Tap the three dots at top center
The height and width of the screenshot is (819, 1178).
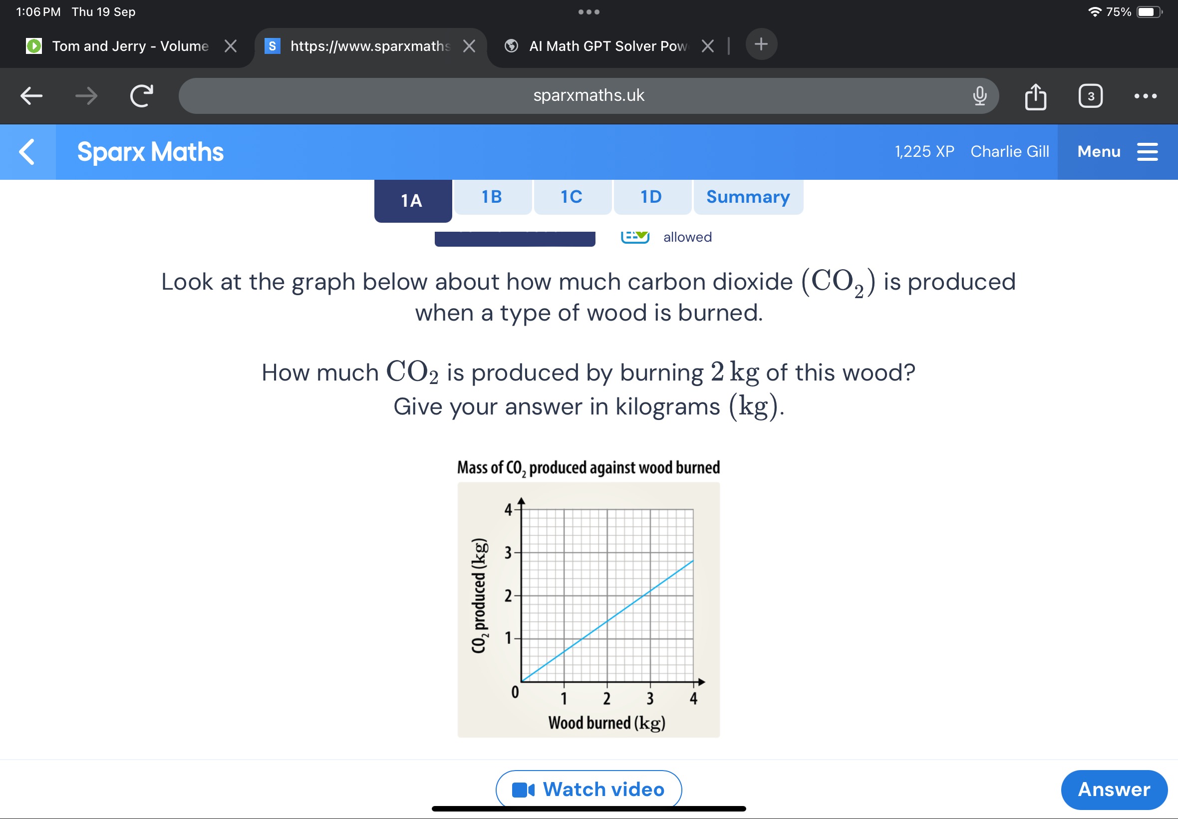click(x=589, y=12)
